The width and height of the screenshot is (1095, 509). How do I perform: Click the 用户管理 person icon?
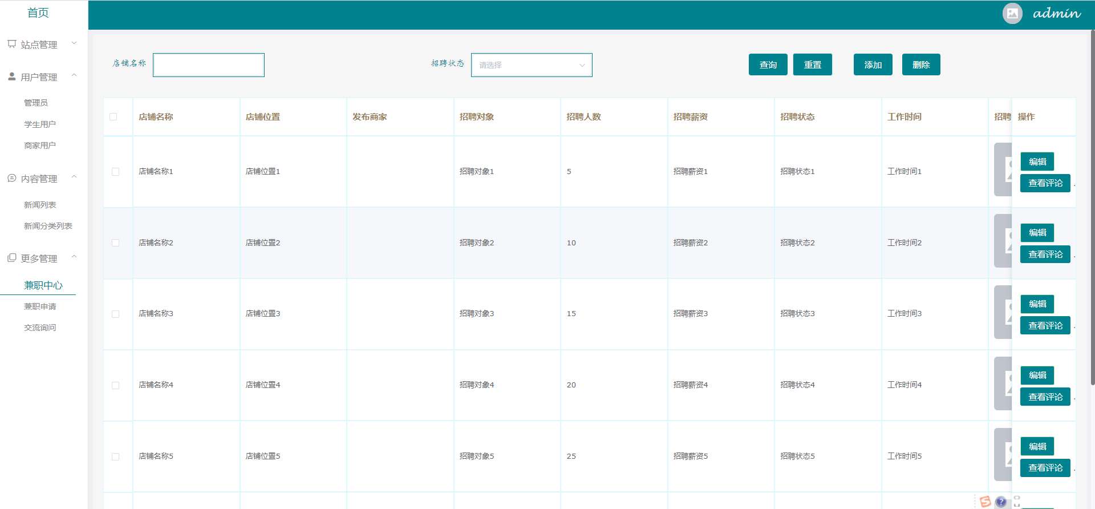pos(11,76)
